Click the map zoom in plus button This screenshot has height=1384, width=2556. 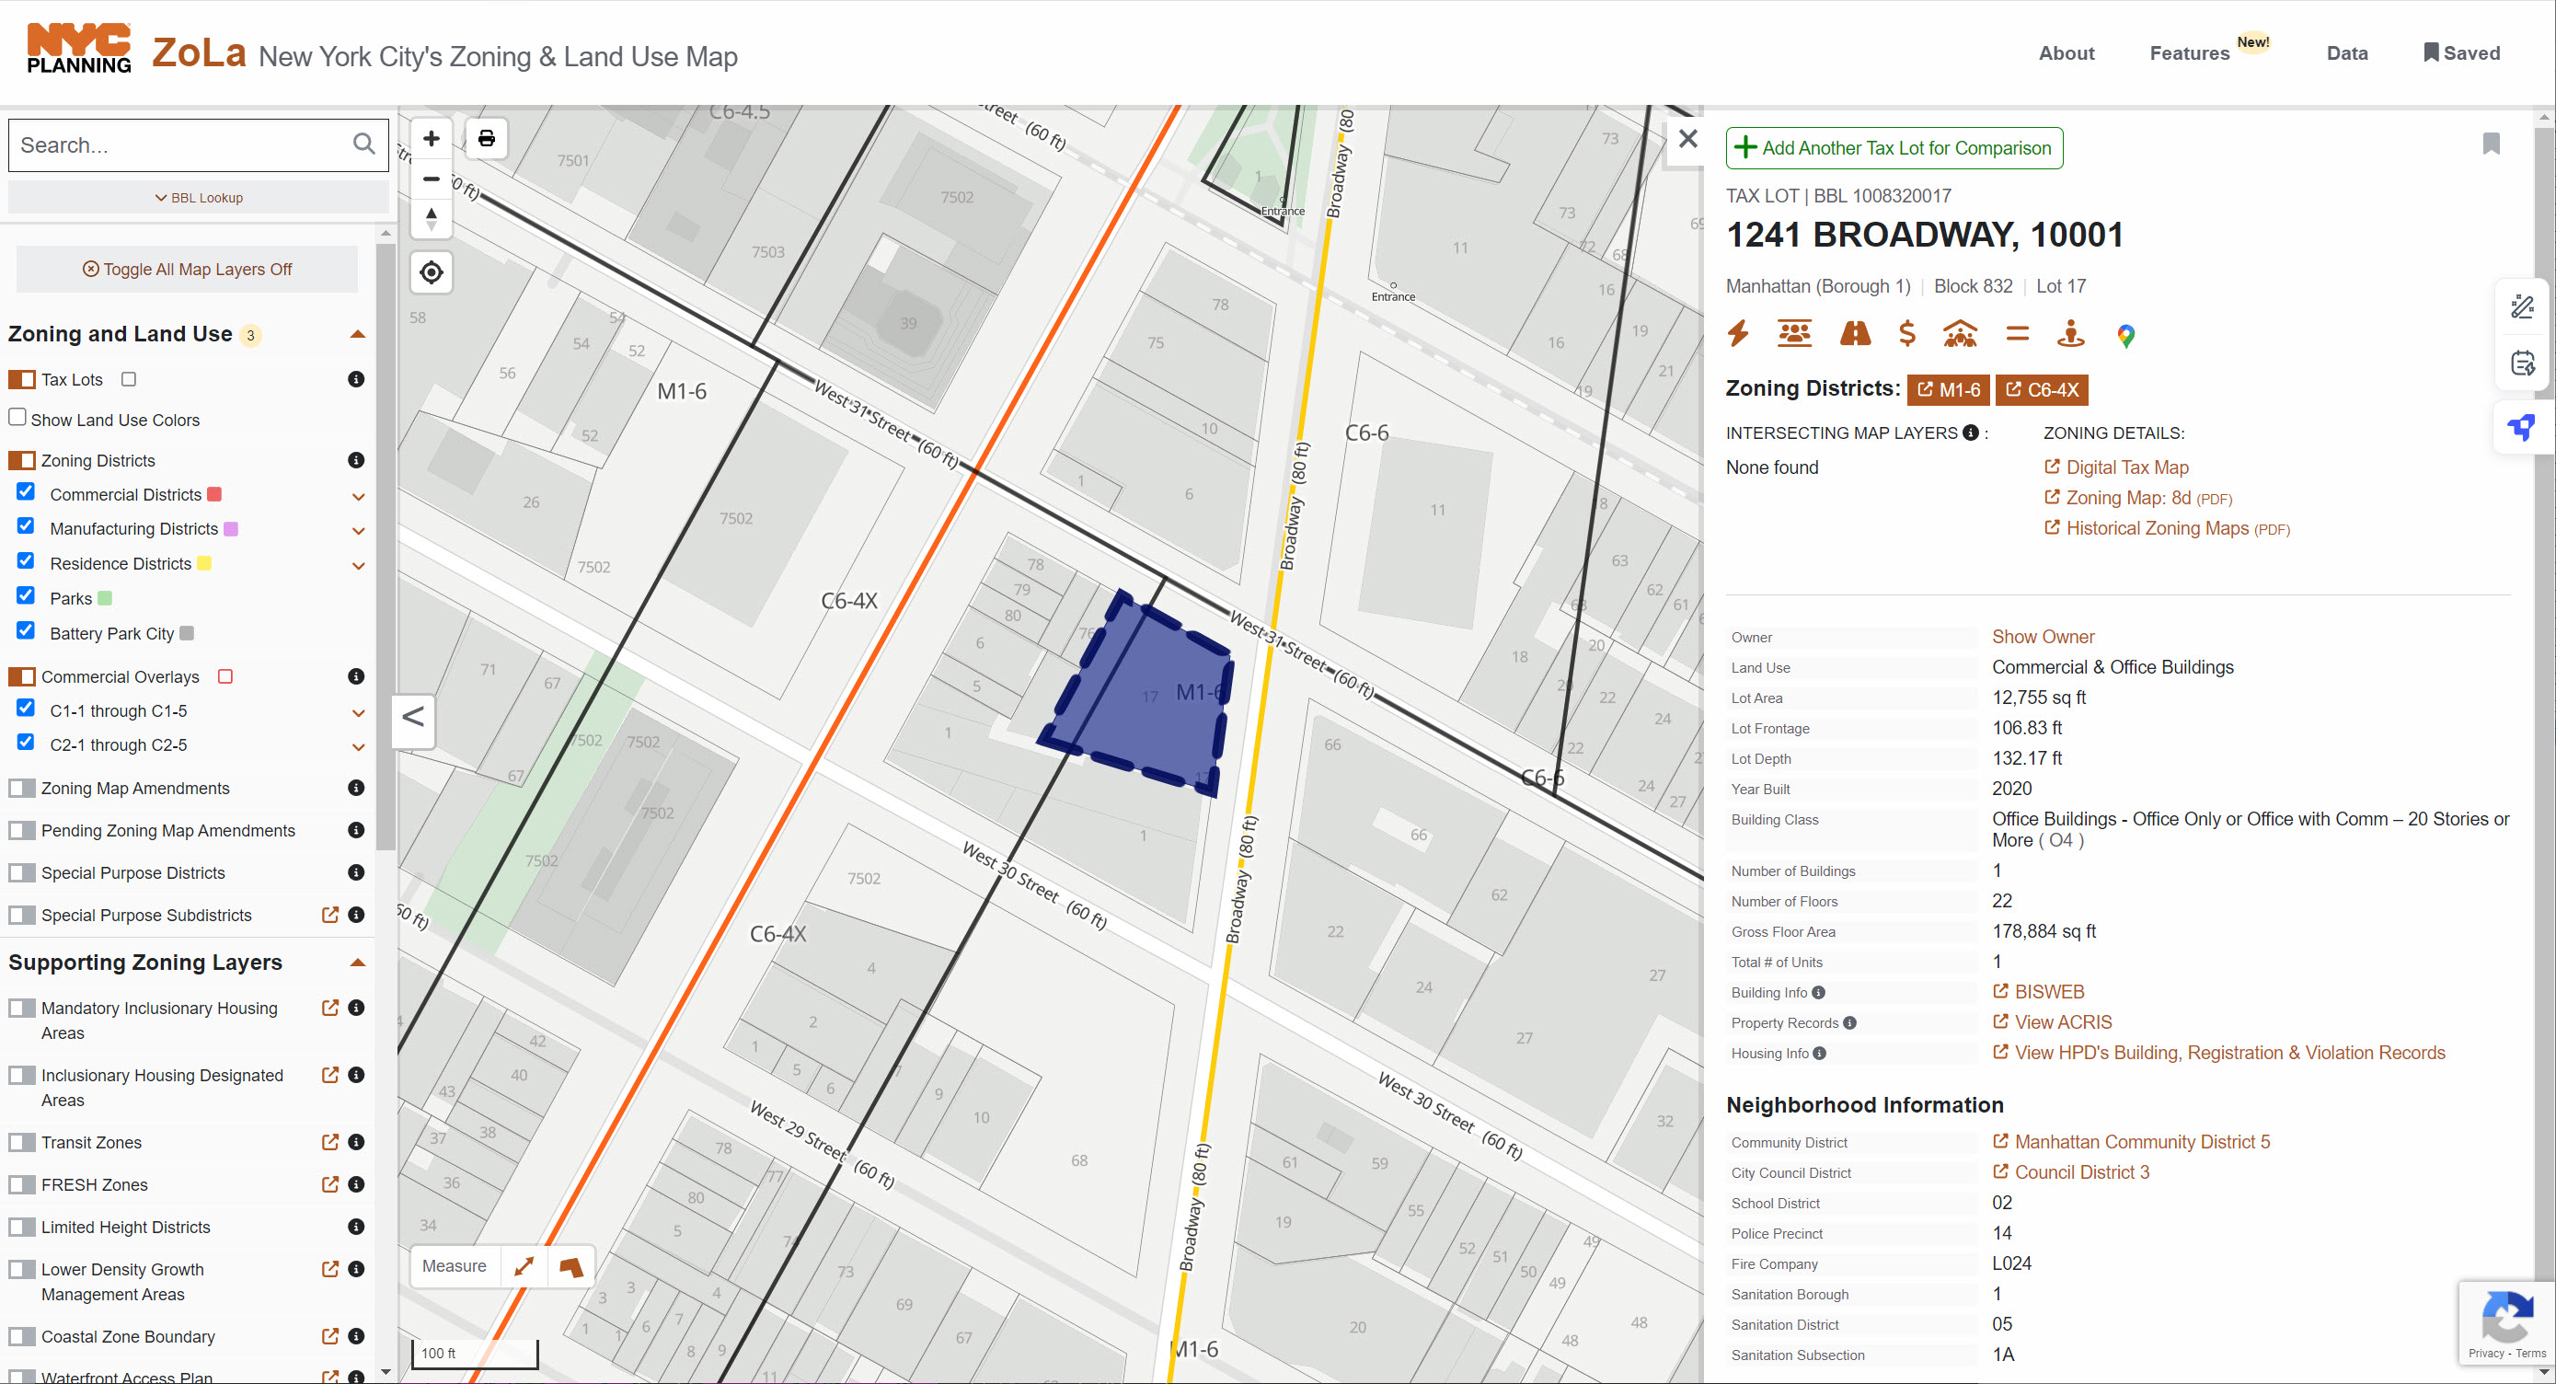click(431, 139)
